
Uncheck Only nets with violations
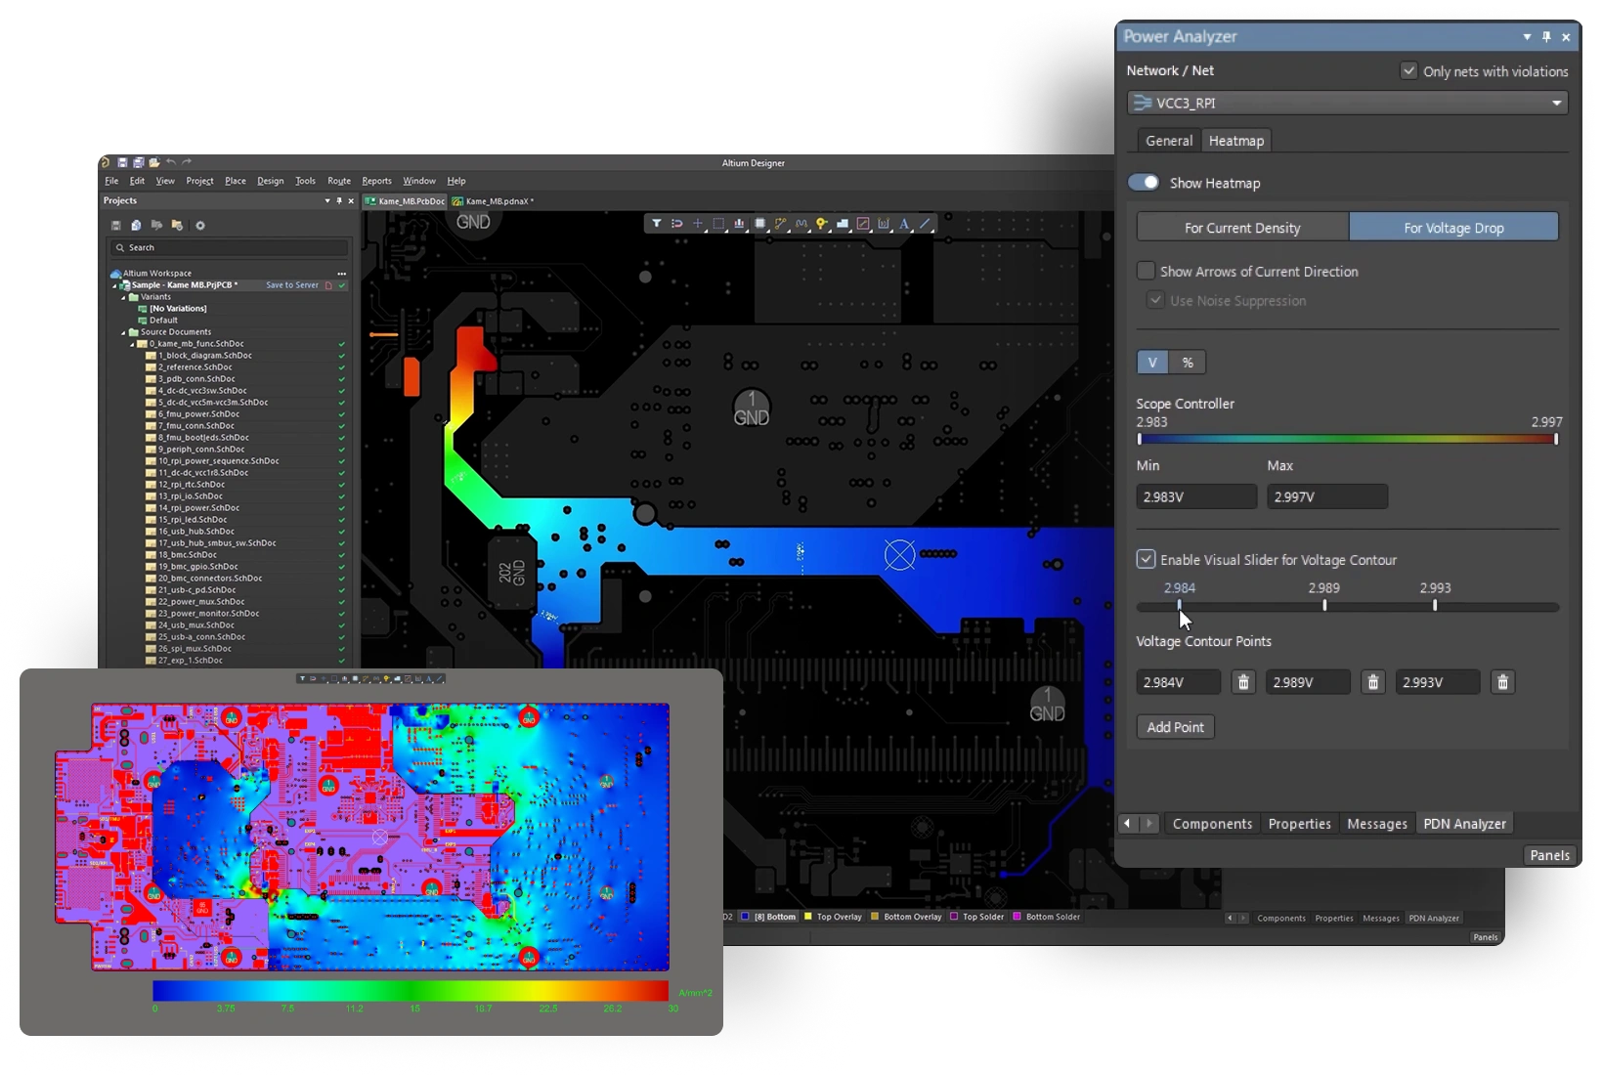tap(1408, 70)
